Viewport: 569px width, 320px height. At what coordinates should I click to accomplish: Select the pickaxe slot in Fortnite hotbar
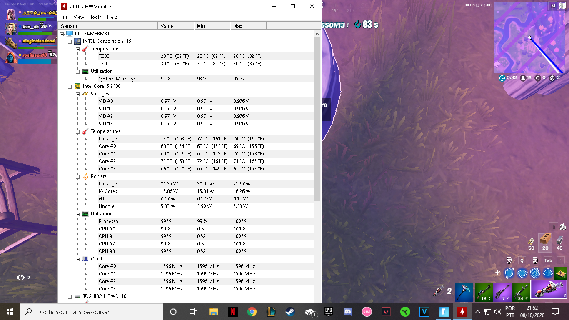click(x=464, y=292)
